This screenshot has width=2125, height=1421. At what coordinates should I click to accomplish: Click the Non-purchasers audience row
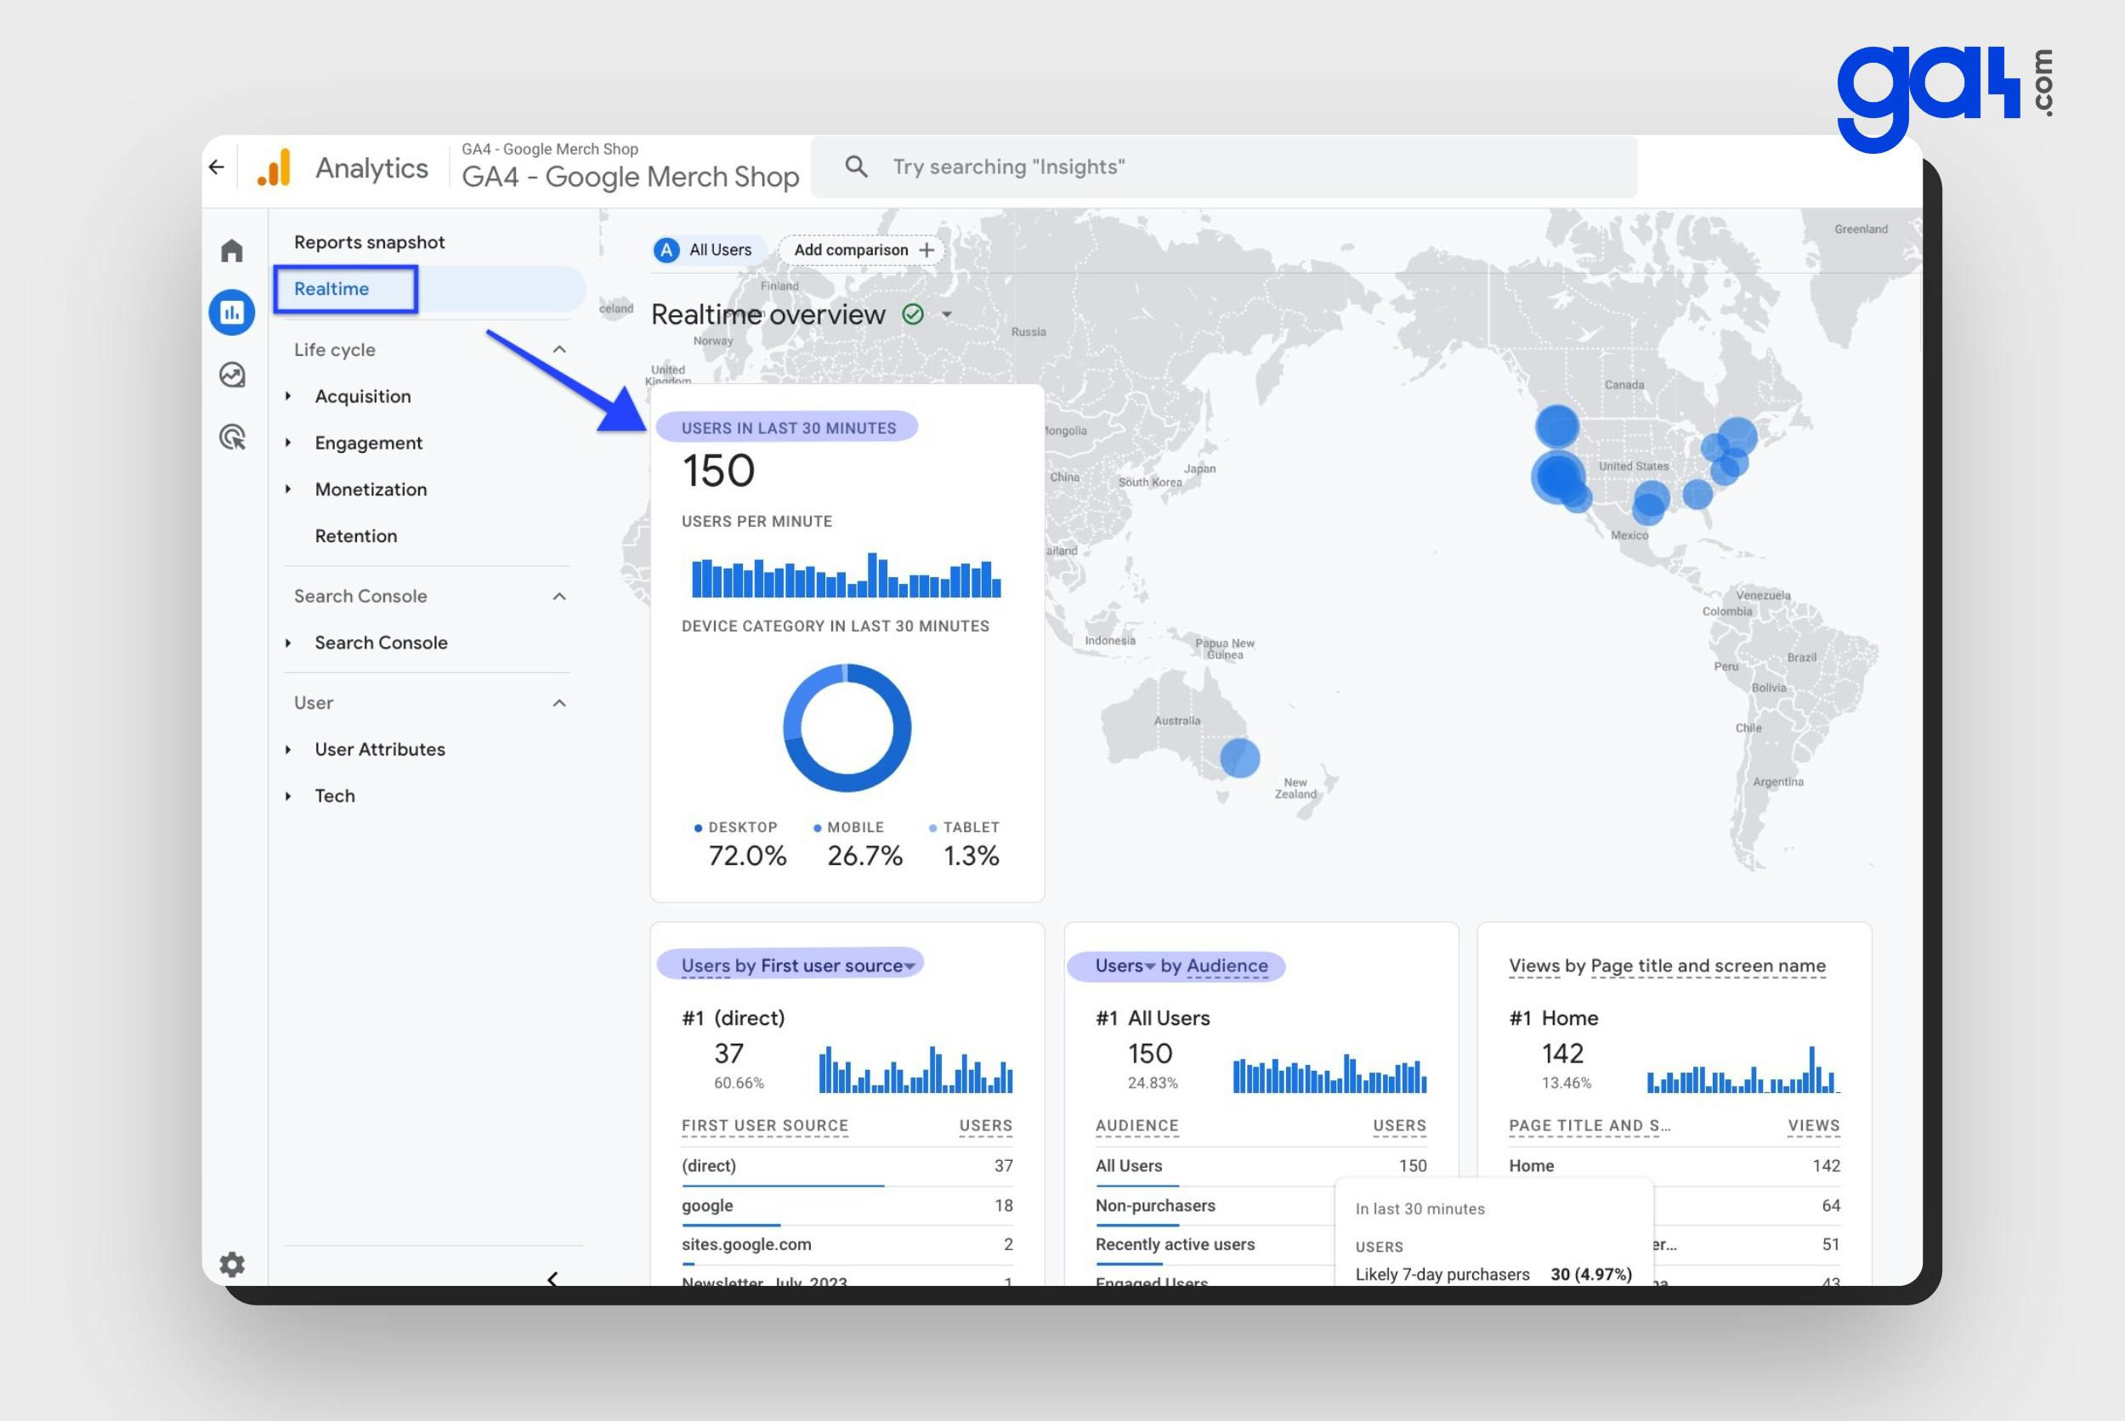click(x=1215, y=1206)
